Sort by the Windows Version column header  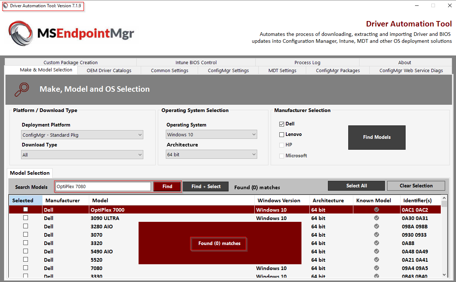tap(282, 200)
